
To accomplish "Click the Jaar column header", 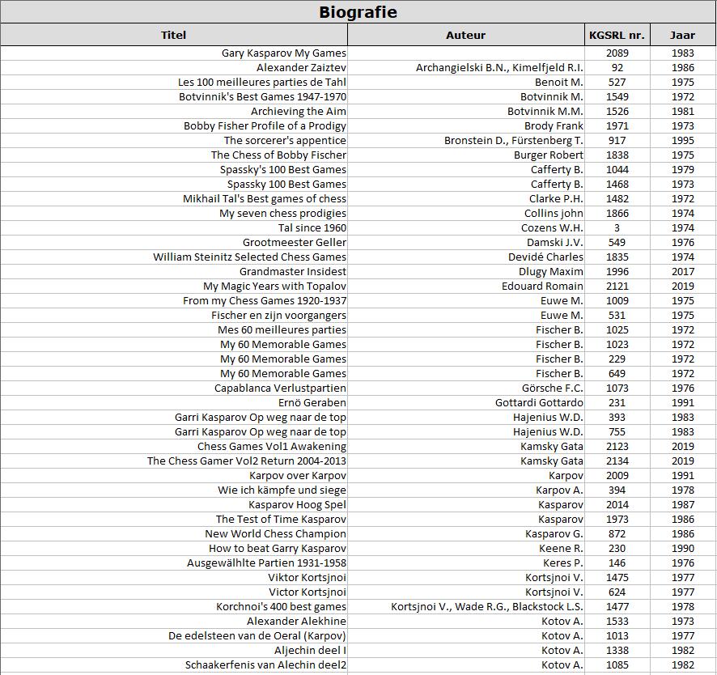I will pos(683,35).
